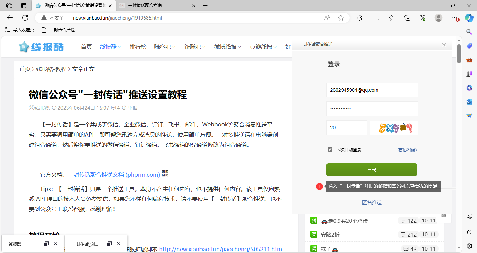Viewport: 477px width, 253px height.
Task: Click the read aloud icon in address bar
Action: click(327, 18)
